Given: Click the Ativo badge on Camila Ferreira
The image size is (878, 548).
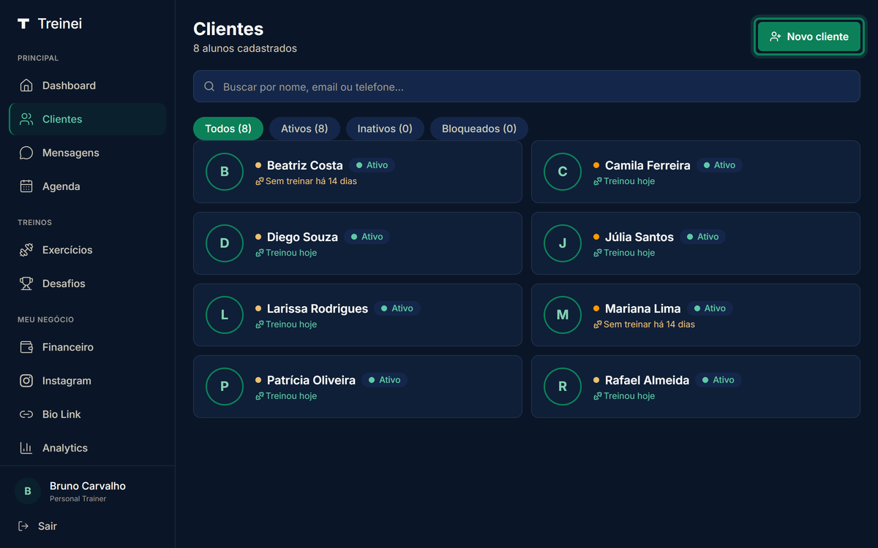Looking at the screenshot, I should 719,165.
